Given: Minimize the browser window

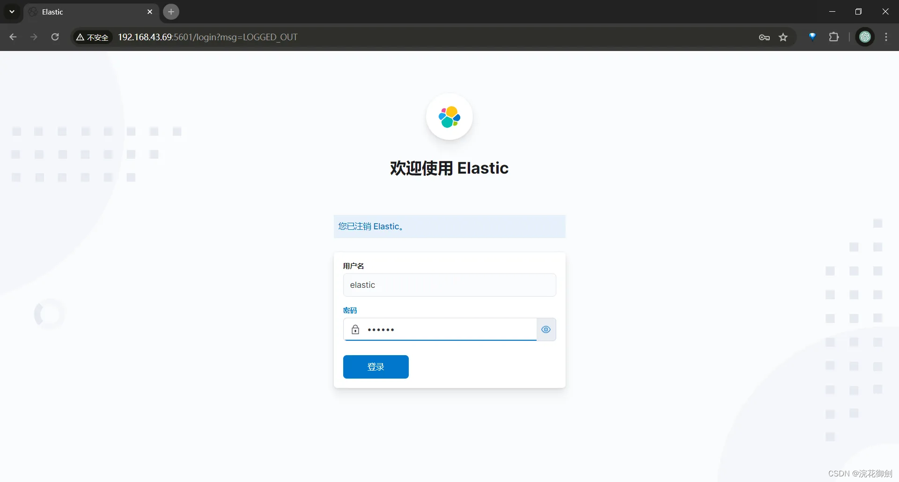Looking at the screenshot, I should click(x=832, y=12).
